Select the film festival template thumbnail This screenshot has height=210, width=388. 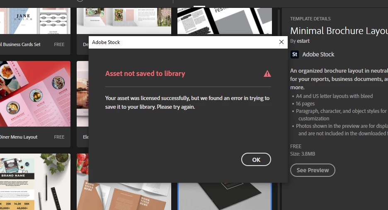click(224, 21)
